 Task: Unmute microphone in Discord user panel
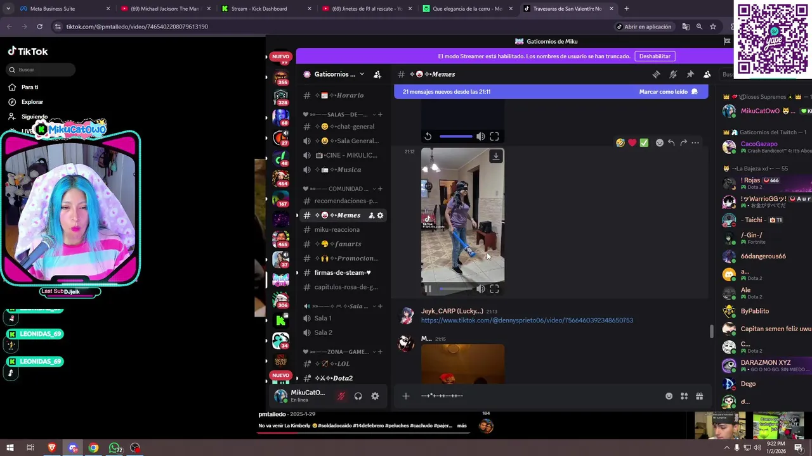point(341,396)
